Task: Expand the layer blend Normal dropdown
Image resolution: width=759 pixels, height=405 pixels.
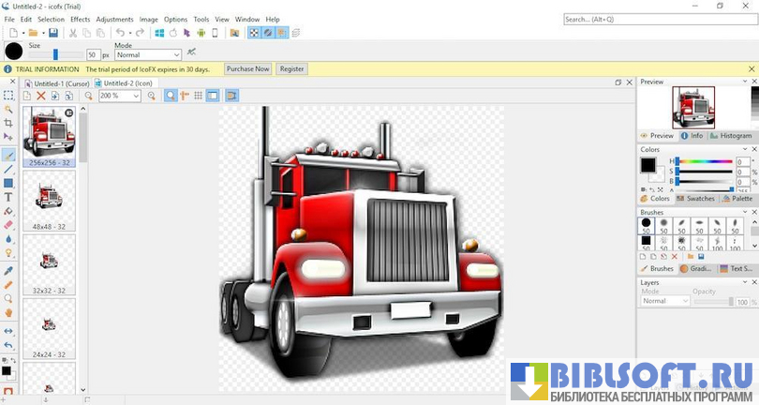Action: [x=666, y=302]
